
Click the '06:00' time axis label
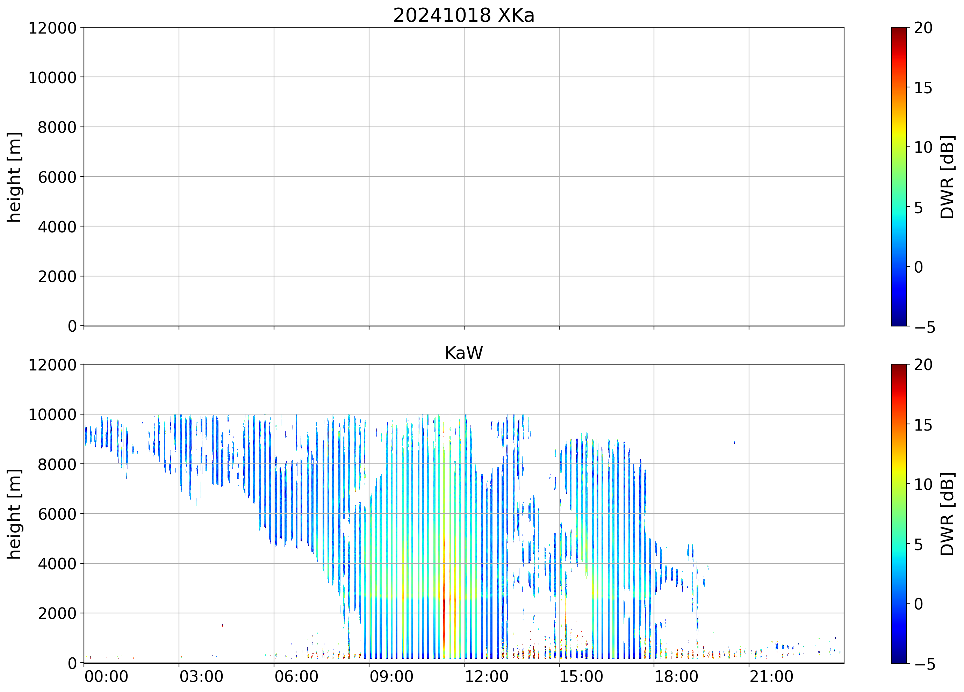coord(296,676)
